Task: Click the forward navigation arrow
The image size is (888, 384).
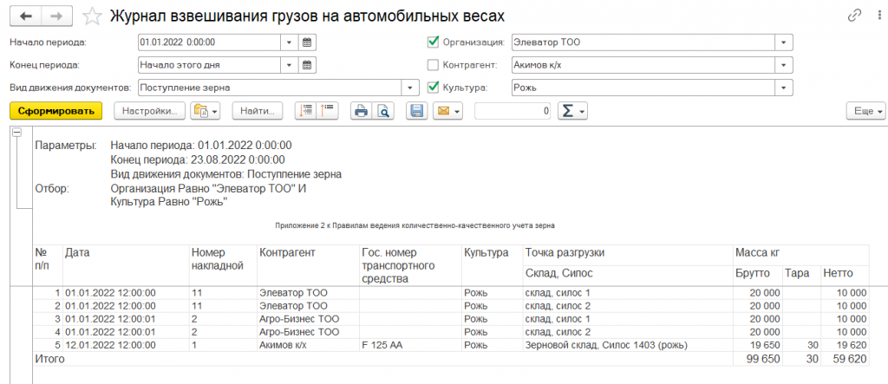Action: pyautogui.click(x=55, y=16)
